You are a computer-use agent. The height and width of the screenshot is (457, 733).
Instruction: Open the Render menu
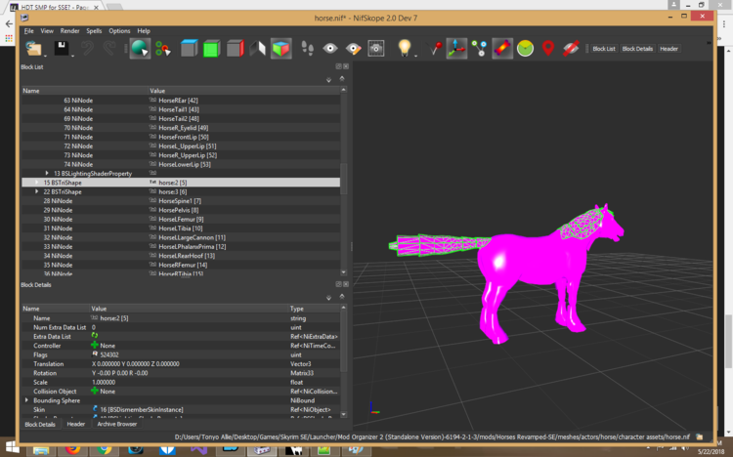tap(69, 31)
